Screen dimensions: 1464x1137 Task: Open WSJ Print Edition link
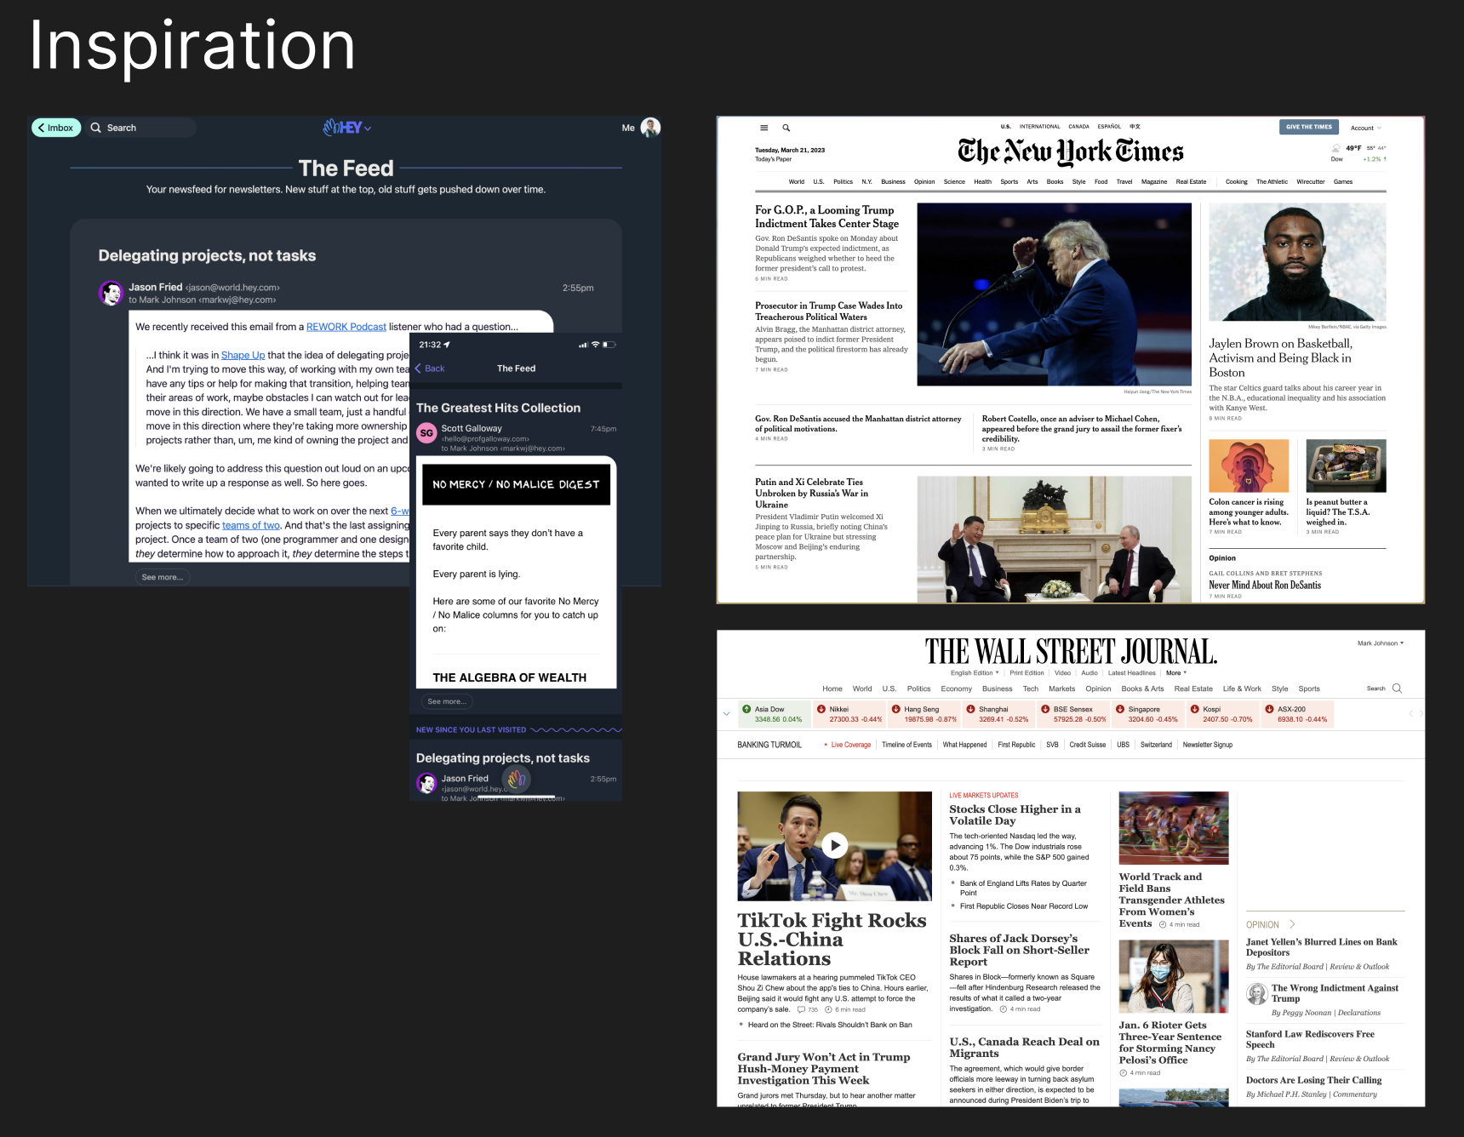(1027, 673)
